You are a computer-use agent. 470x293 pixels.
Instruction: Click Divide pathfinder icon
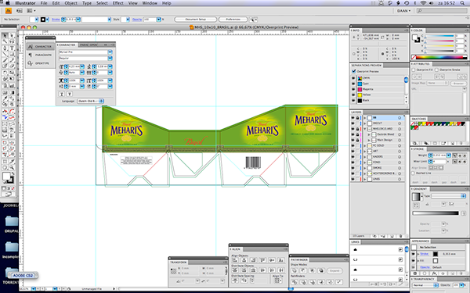tap(295, 282)
